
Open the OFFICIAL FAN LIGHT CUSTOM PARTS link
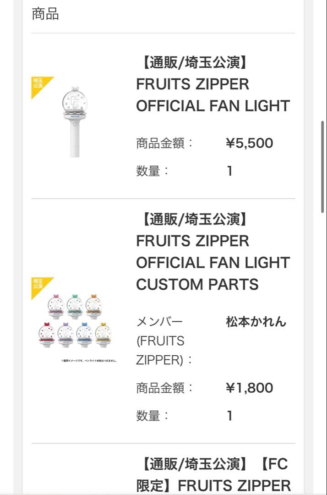213,252
